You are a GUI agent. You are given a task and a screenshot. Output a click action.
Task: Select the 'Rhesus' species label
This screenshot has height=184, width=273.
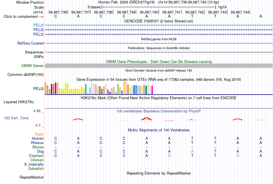point(37,143)
